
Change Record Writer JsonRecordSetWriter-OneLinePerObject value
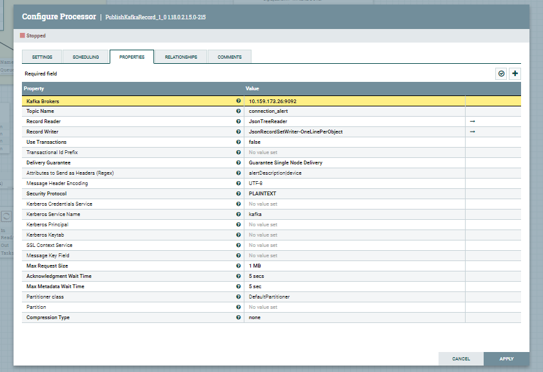point(355,132)
